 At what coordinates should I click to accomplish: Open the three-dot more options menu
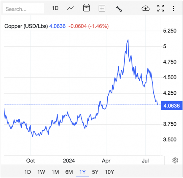point(174,9)
